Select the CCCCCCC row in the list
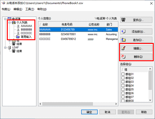Image resolution: width=155 pixels, height=119 pixels. point(78,39)
